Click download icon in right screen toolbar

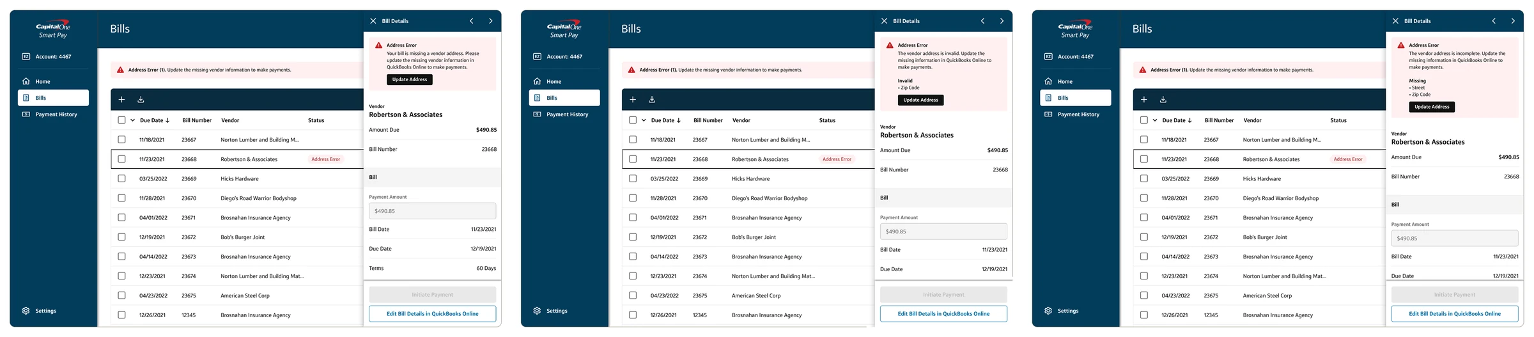(1163, 99)
